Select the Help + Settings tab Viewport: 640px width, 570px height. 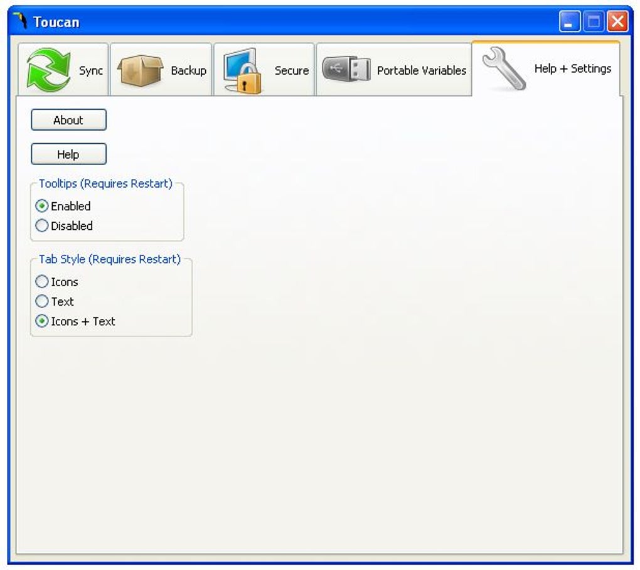click(546, 68)
